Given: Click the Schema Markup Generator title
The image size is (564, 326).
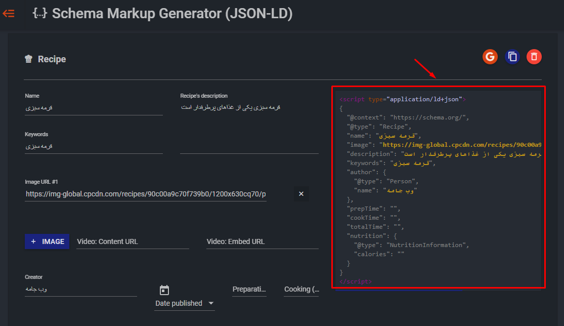Looking at the screenshot, I should click(172, 14).
